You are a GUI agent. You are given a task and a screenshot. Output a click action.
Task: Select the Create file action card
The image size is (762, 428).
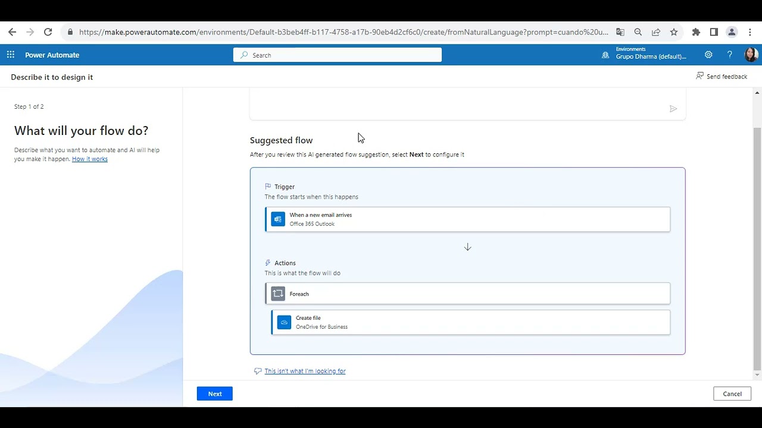pos(471,322)
